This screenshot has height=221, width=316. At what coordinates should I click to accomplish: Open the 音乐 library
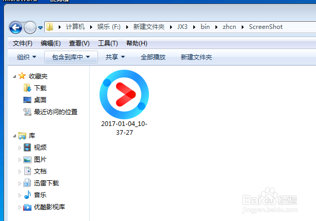[40, 195]
